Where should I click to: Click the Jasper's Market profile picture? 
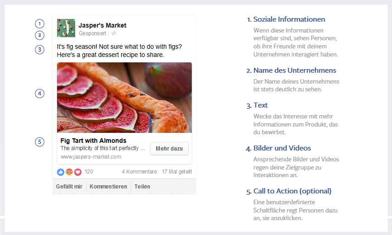66,28
